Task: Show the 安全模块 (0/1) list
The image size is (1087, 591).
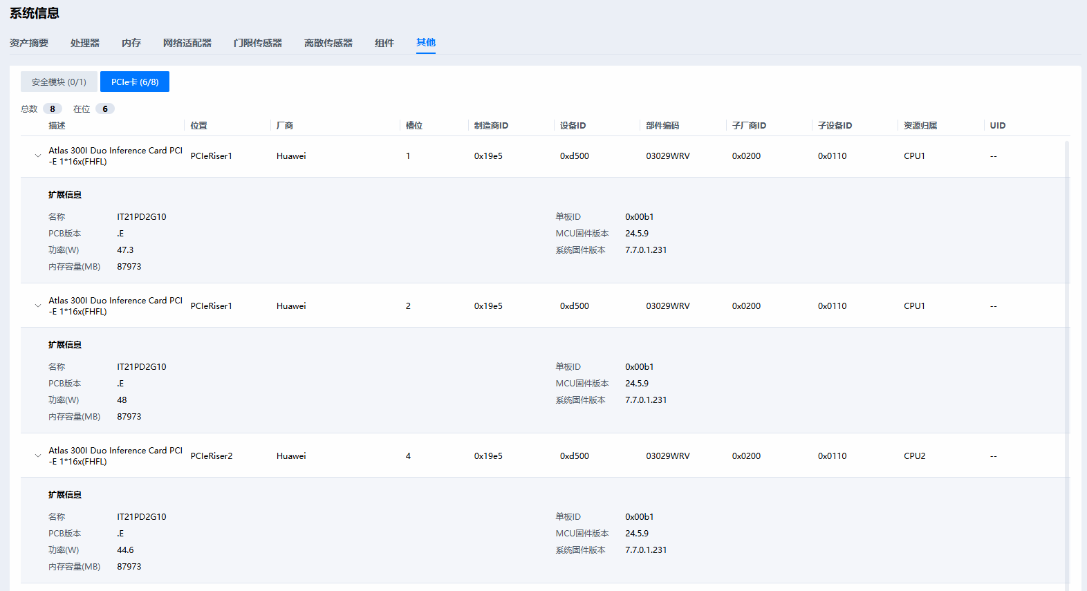Action: pos(59,82)
